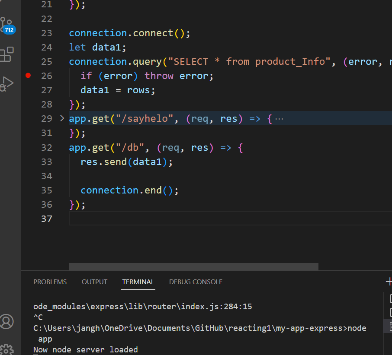Image resolution: width=392 pixels, height=355 pixels.
Task: Click "let data1;" on line 24
Action: (97, 48)
